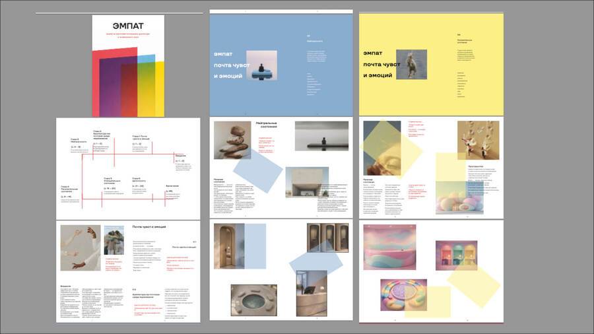Select the ЭМПАТ cover page with gradient rectangles
Viewport: 594px width, 334px height.
[128, 66]
